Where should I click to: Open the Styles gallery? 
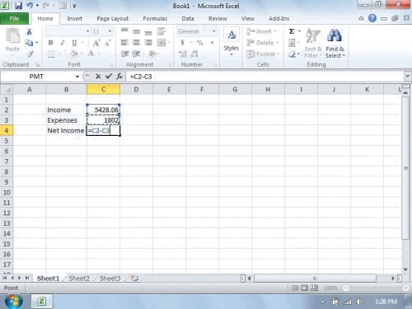point(232,42)
